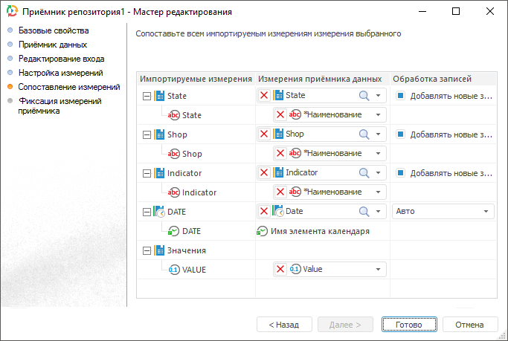Collapse the Значения tree node

147,250
